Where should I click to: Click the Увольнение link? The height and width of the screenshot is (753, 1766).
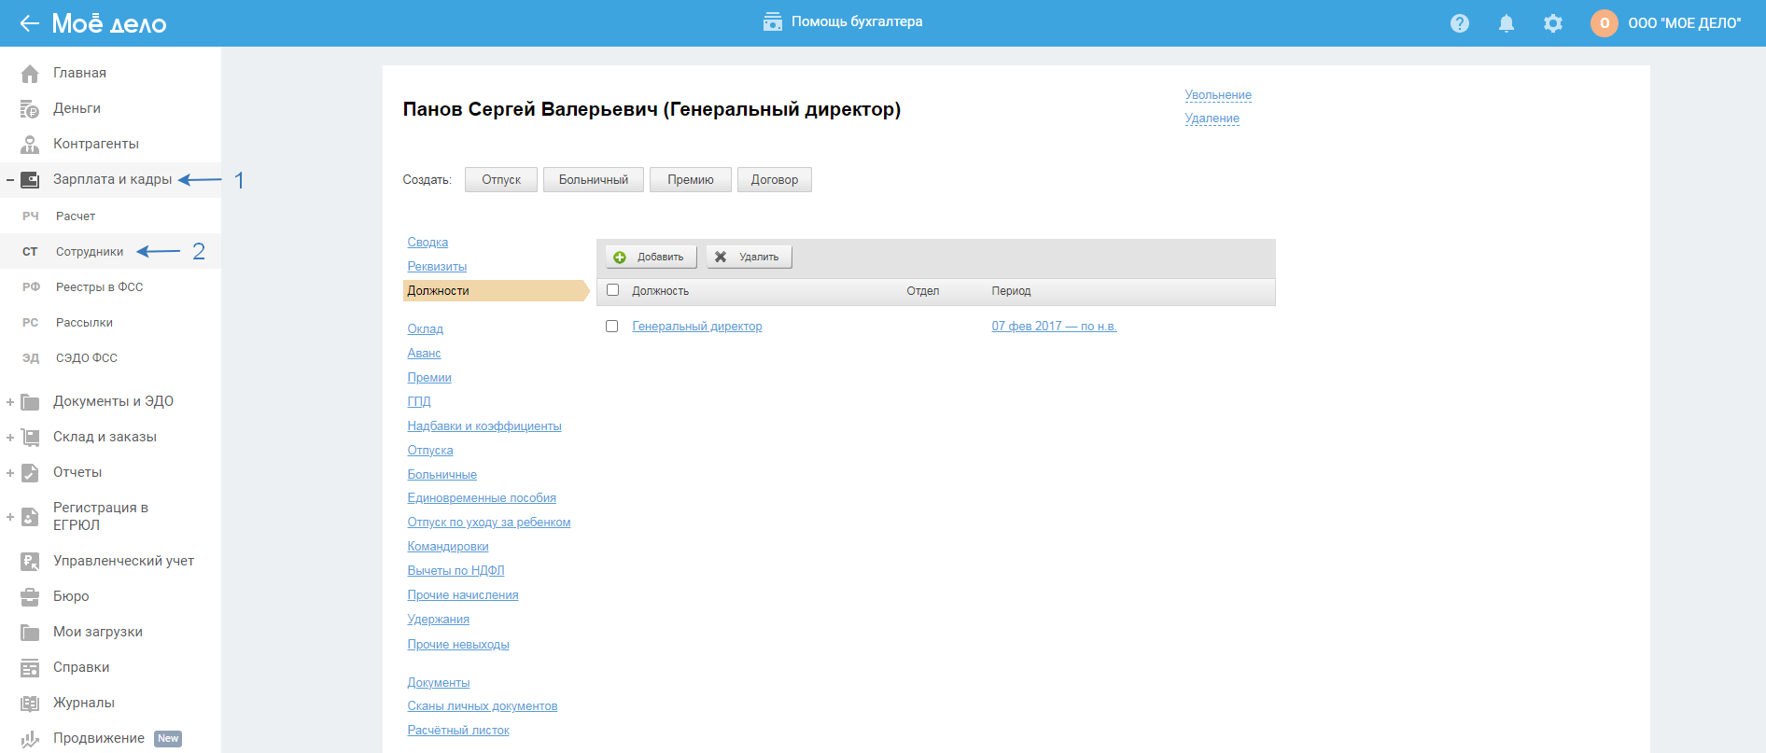pyautogui.click(x=1218, y=95)
